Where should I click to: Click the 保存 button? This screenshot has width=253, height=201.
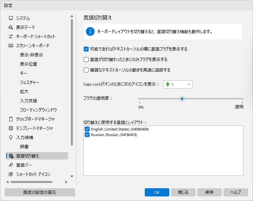click(x=209, y=192)
